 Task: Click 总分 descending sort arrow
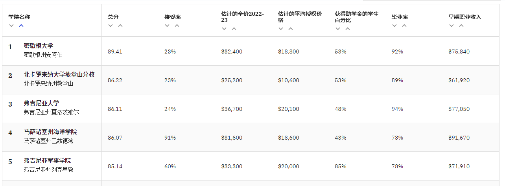coord(111,26)
